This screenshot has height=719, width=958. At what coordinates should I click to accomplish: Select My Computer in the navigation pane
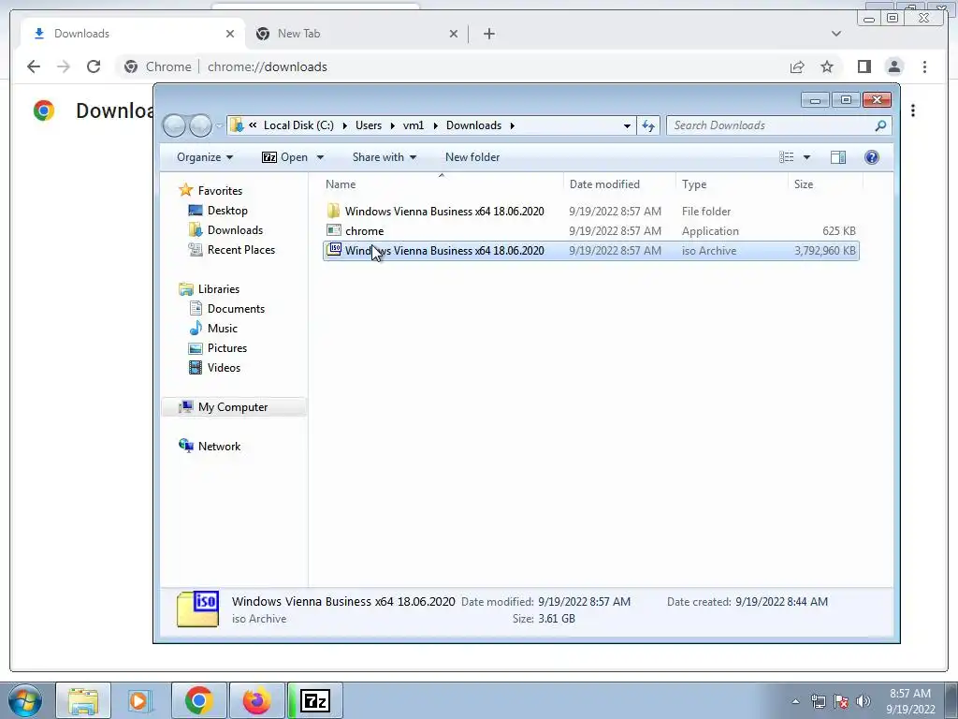coord(233,407)
